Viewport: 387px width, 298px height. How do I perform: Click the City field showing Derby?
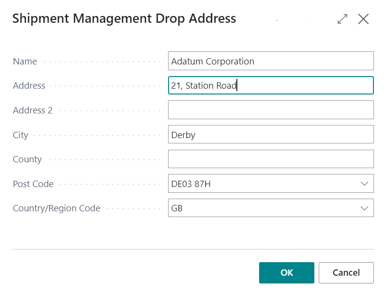pyautogui.click(x=271, y=134)
